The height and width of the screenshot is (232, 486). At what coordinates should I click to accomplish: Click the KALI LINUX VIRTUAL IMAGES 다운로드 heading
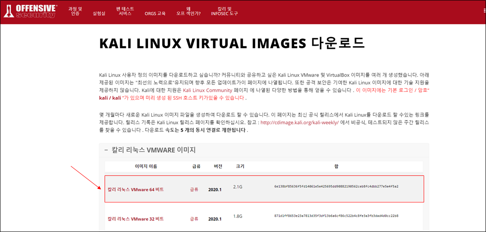point(232,44)
